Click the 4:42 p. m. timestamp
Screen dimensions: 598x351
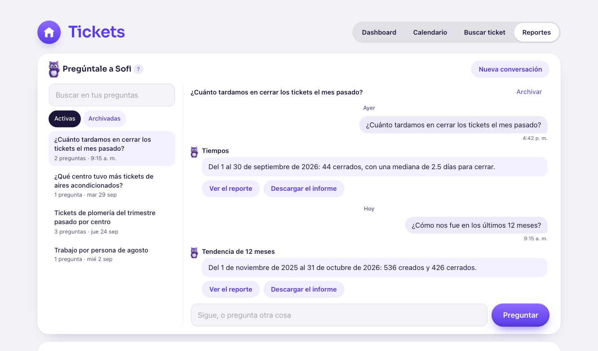(535, 138)
